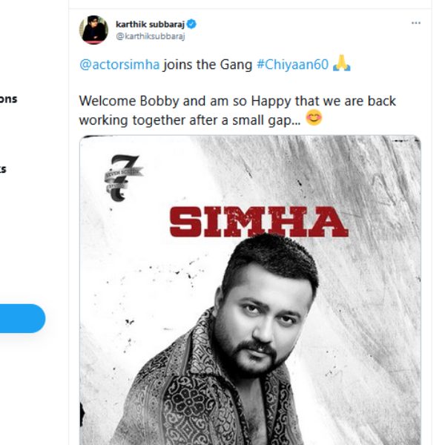Open the #Chiyaan60 hashtag
This screenshot has height=445, width=445.
(x=292, y=65)
